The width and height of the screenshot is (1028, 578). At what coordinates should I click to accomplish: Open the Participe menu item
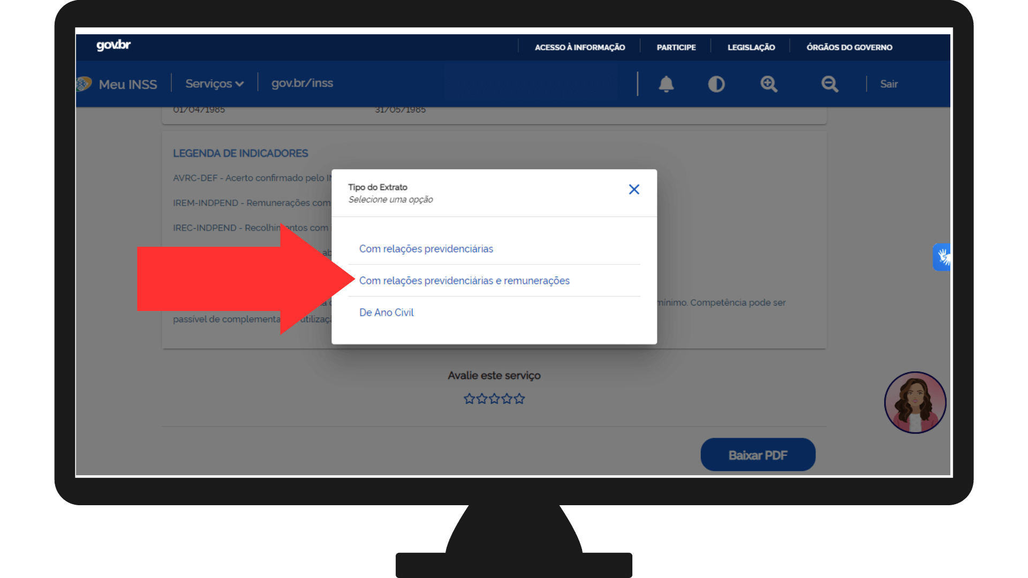[676, 47]
